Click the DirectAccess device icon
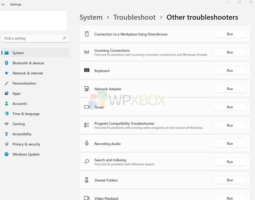Screen dimensions: 255x200 [x=87, y=34]
